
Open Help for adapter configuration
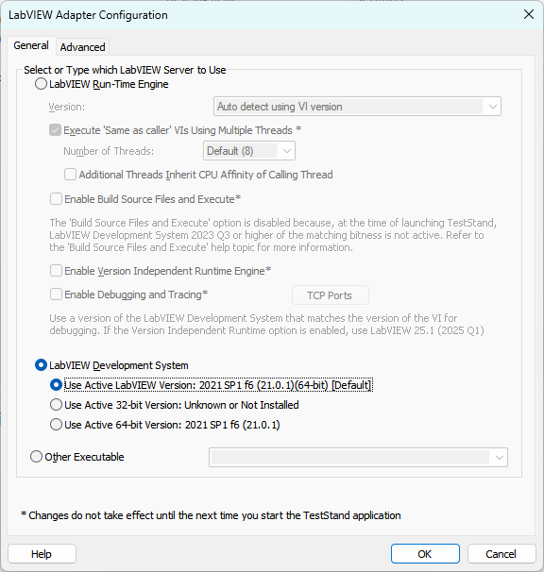tap(42, 554)
